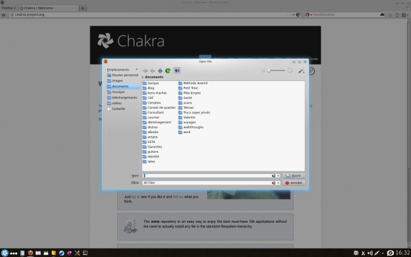Select the eBooks folder

point(150,132)
